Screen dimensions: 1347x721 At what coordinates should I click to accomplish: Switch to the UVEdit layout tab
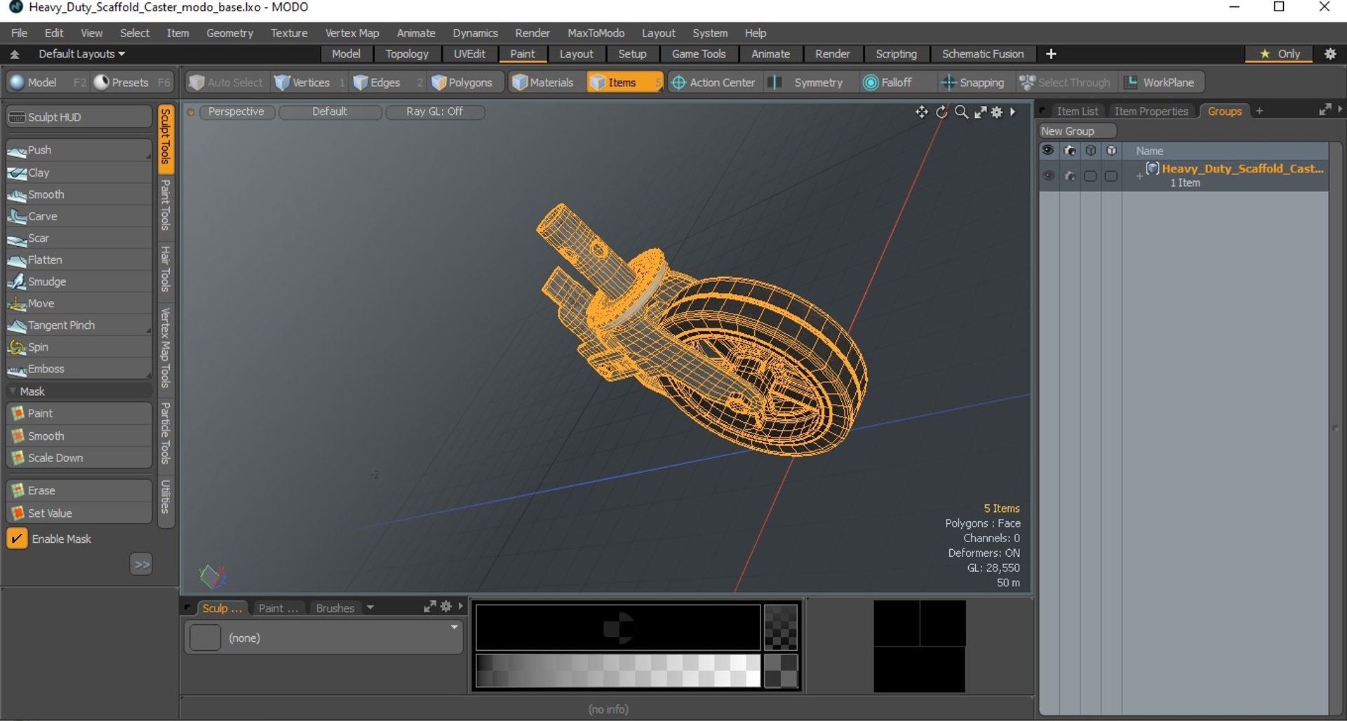tap(469, 54)
